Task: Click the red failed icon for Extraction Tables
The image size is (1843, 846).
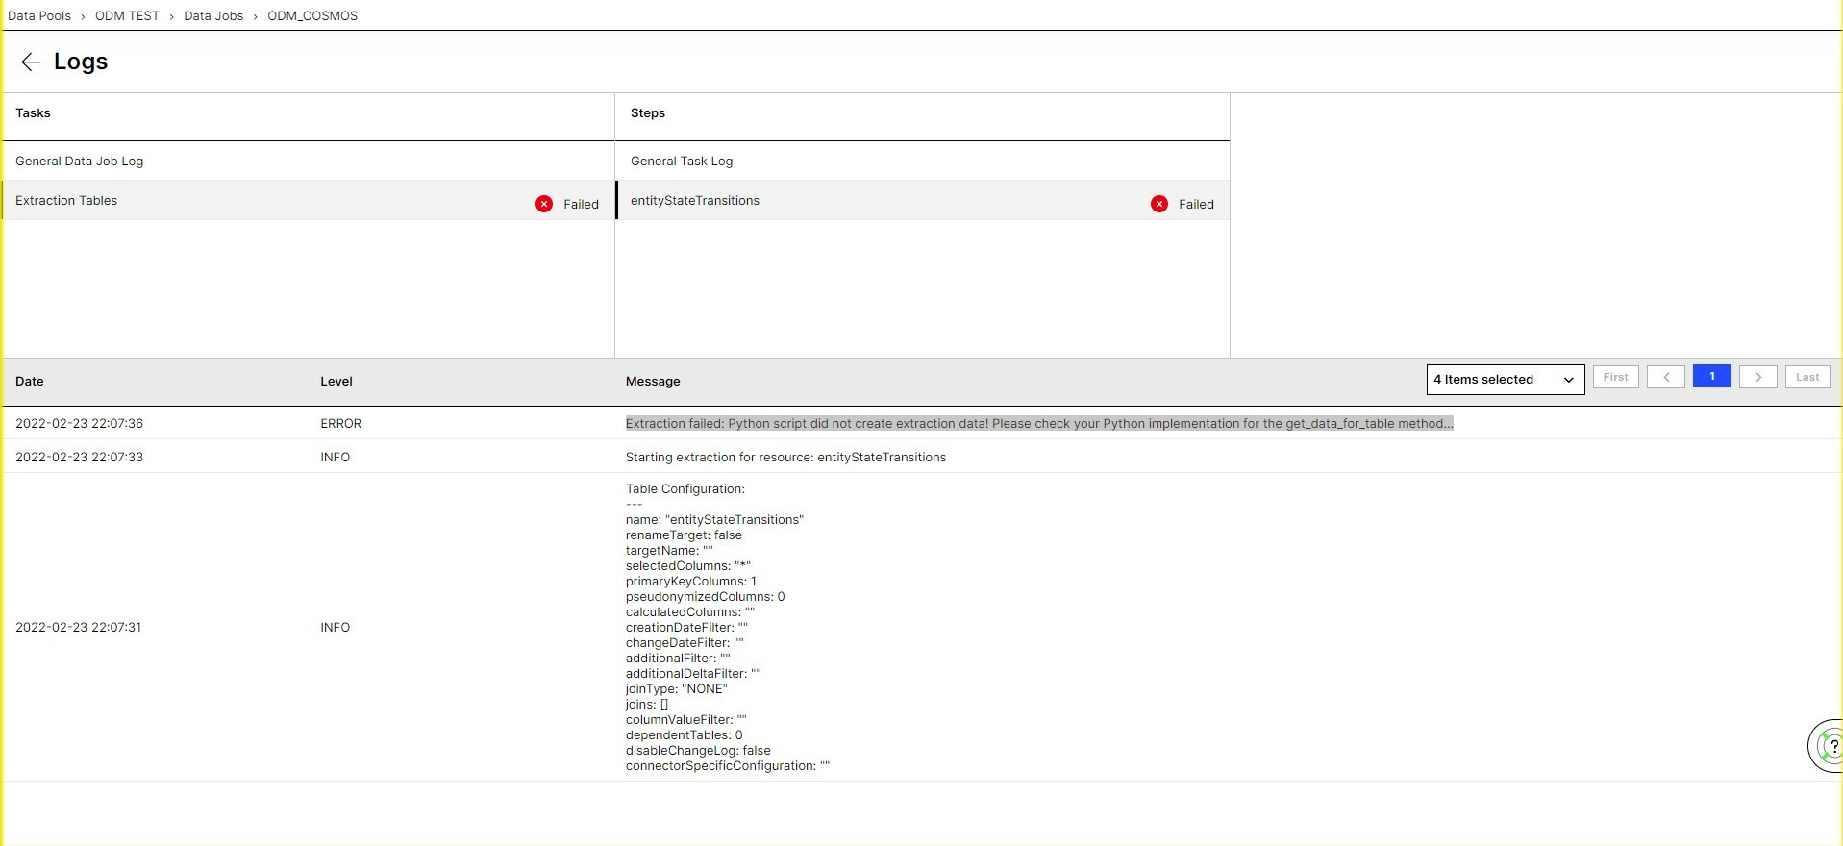Action: coord(544,204)
